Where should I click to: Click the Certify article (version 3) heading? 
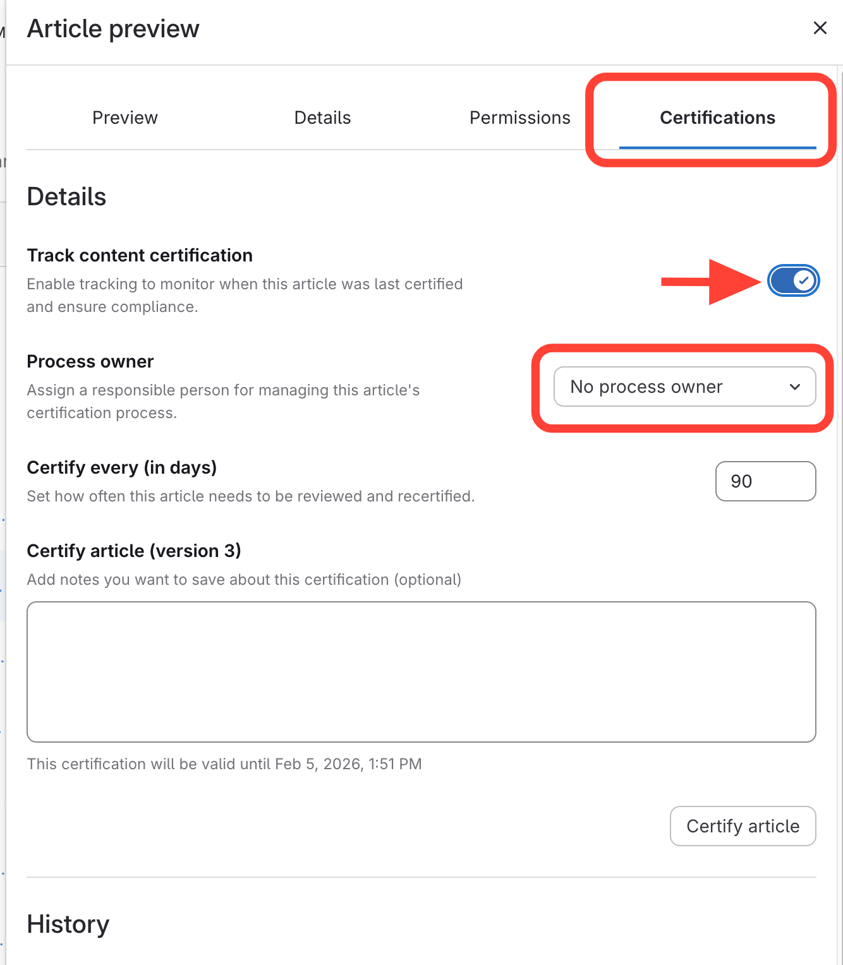[x=134, y=551]
